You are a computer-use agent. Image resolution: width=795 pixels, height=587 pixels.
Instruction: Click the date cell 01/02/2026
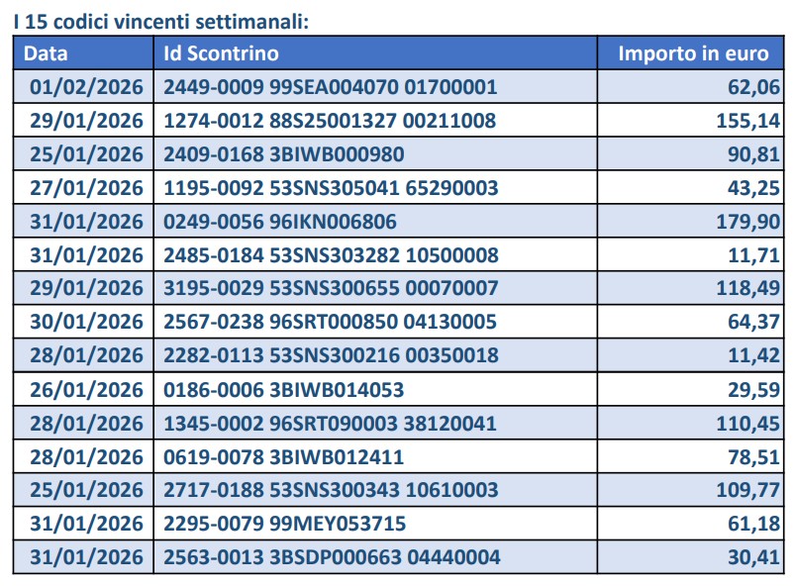[x=87, y=87]
